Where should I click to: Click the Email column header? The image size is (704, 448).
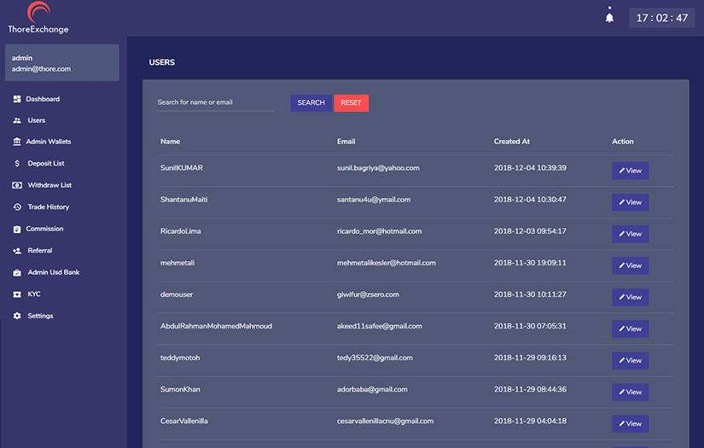[346, 142]
